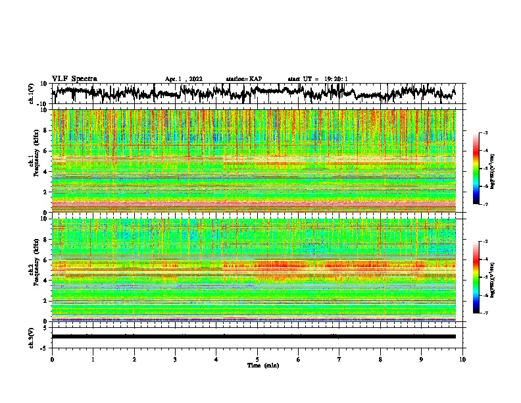Click the ch.1 colorbar "log(PSD)(V²/Hz)" label
Viewport: 521px width, 403px height.
click(x=493, y=172)
